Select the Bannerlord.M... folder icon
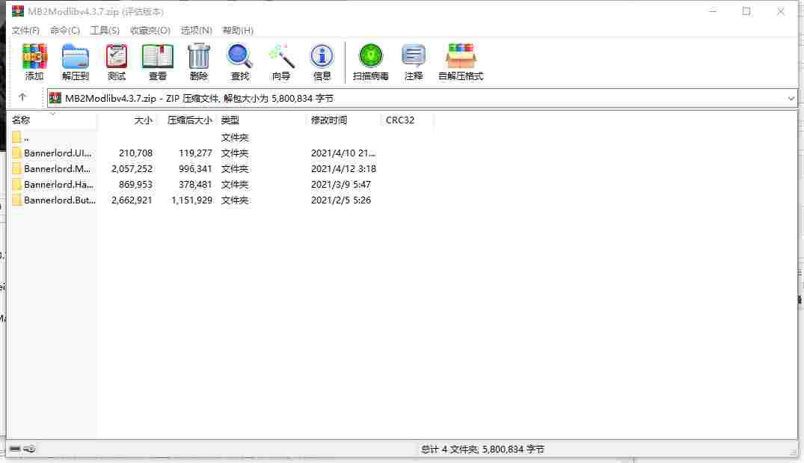The image size is (804, 463). pyautogui.click(x=17, y=169)
